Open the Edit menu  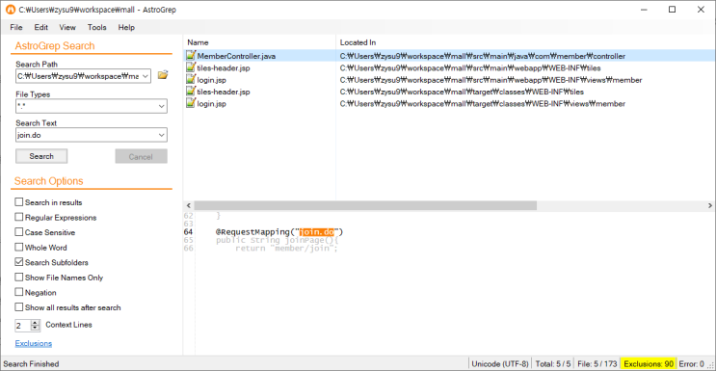pos(41,27)
